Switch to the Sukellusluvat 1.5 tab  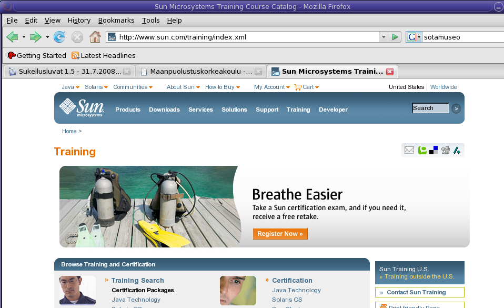69,72
